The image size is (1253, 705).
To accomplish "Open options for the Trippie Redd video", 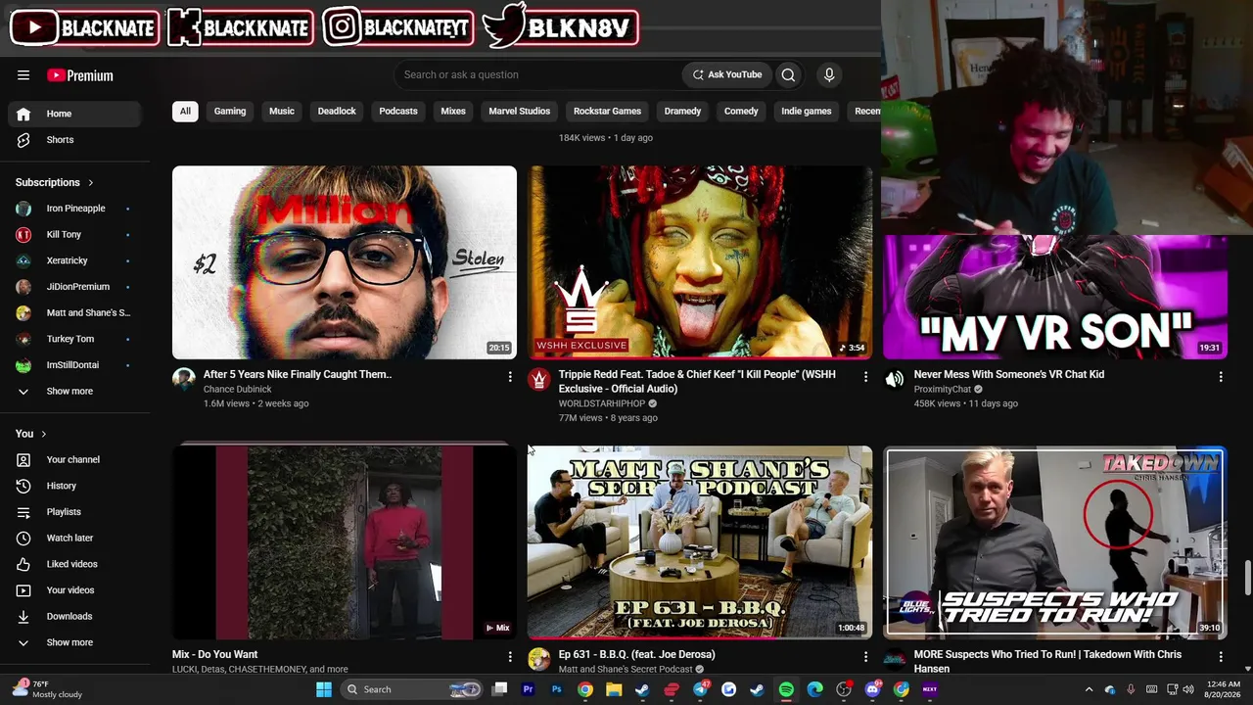I will [x=865, y=376].
